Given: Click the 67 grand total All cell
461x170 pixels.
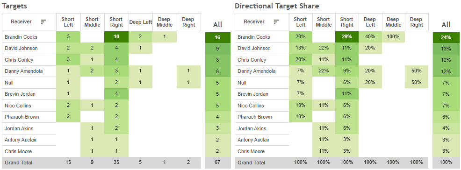Looking at the screenshot, I should click(x=217, y=163).
